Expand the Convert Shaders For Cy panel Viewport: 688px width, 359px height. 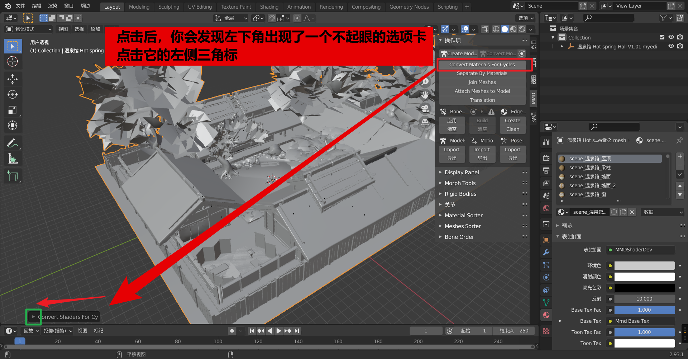pyautogui.click(x=33, y=317)
